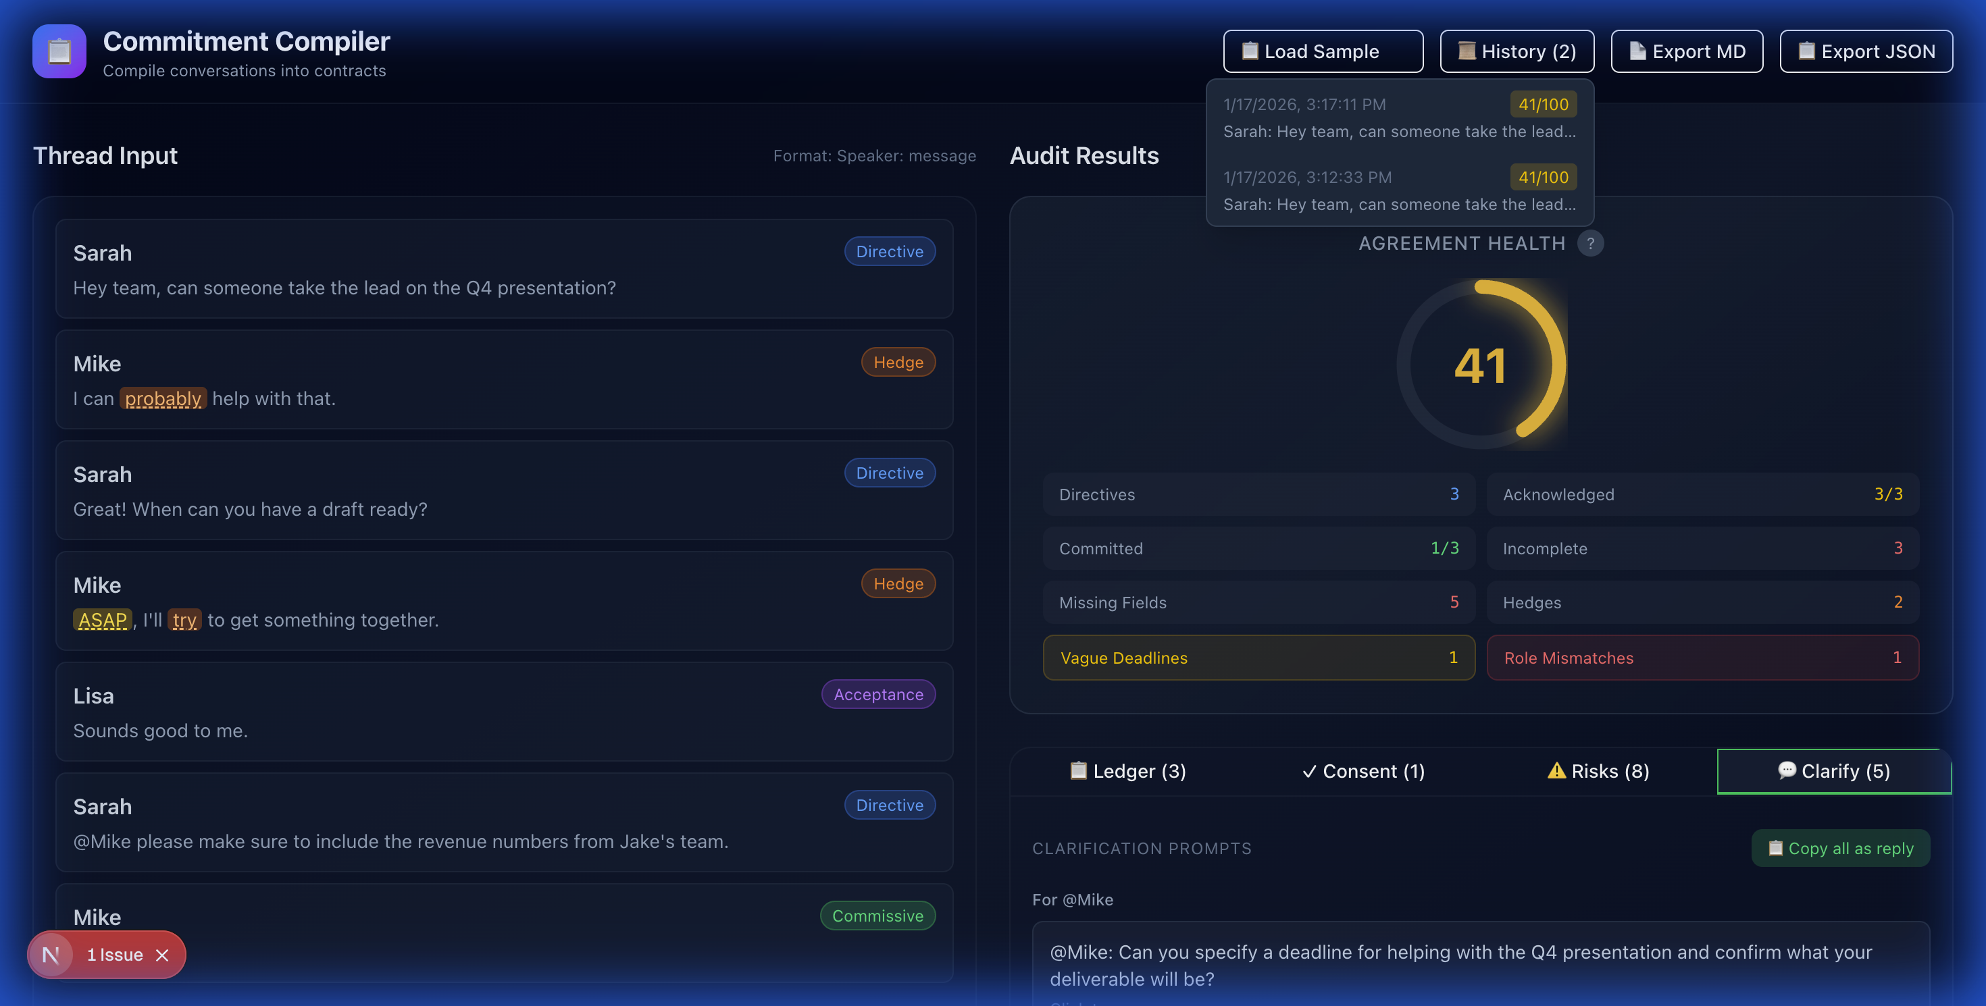This screenshot has height=1006, width=1986.
Task: Click the highlighted 'ASAP' deadline term
Action: (x=103, y=620)
